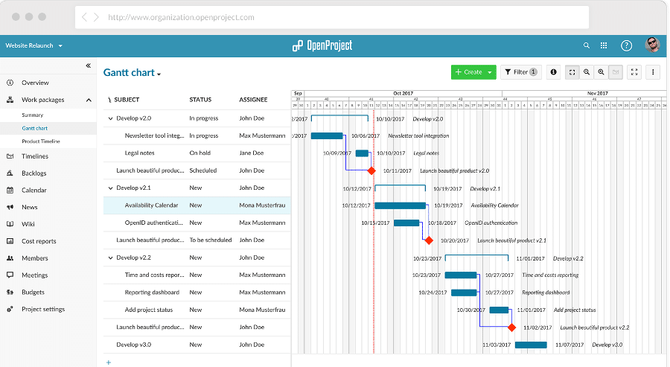Screen dimensions: 670x367
Task: Open the details info icon button
Action: tap(553, 72)
